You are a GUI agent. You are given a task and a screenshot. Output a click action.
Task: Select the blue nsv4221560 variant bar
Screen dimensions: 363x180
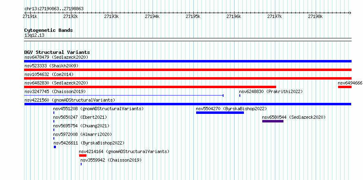coord(188,104)
